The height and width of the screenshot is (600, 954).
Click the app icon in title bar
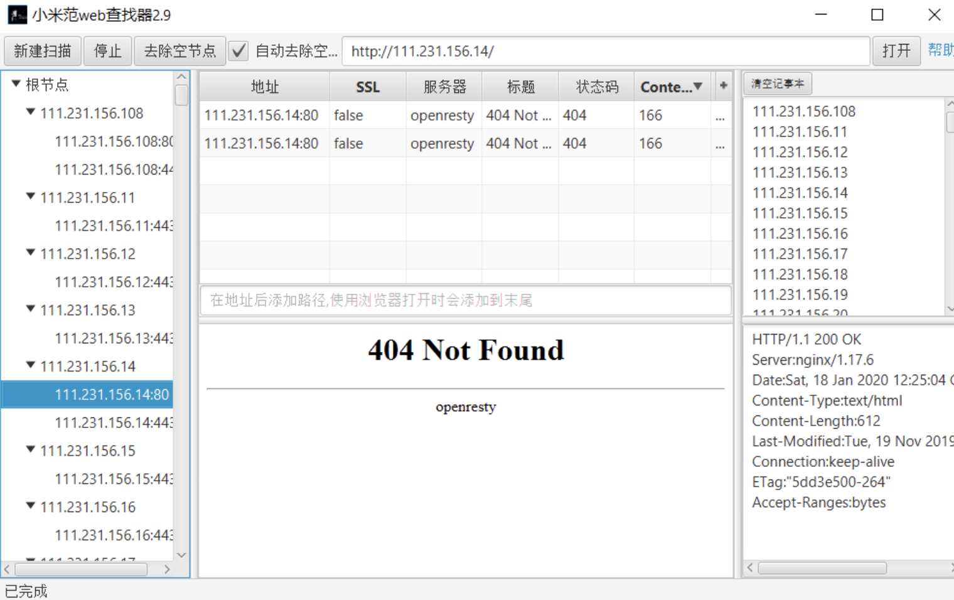(x=17, y=14)
